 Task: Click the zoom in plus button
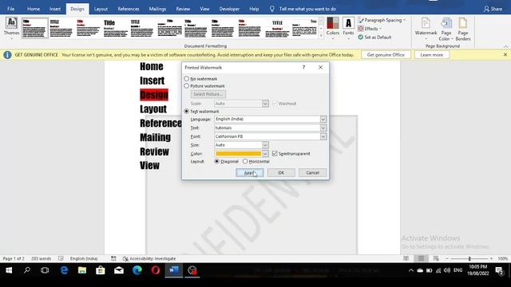(492, 258)
